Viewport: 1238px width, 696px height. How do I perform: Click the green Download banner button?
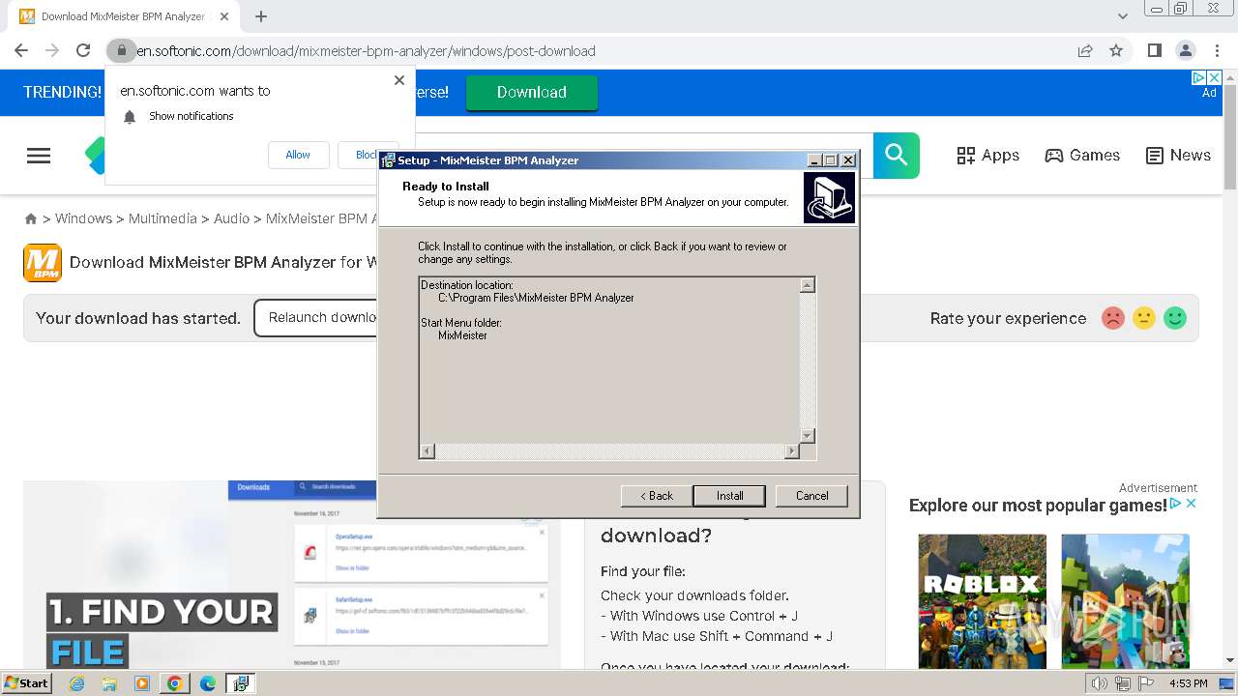coord(532,93)
